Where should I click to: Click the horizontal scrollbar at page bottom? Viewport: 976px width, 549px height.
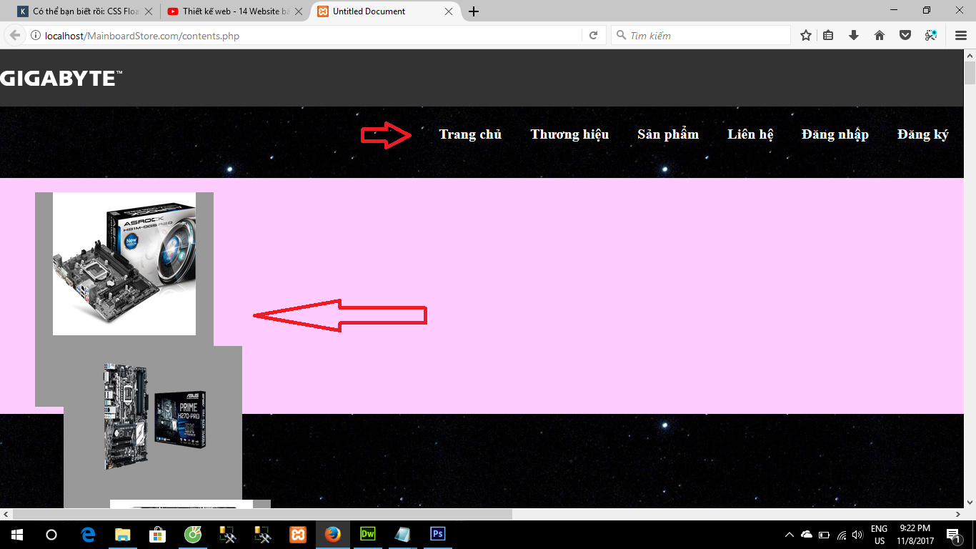pyautogui.click(x=262, y=514)
